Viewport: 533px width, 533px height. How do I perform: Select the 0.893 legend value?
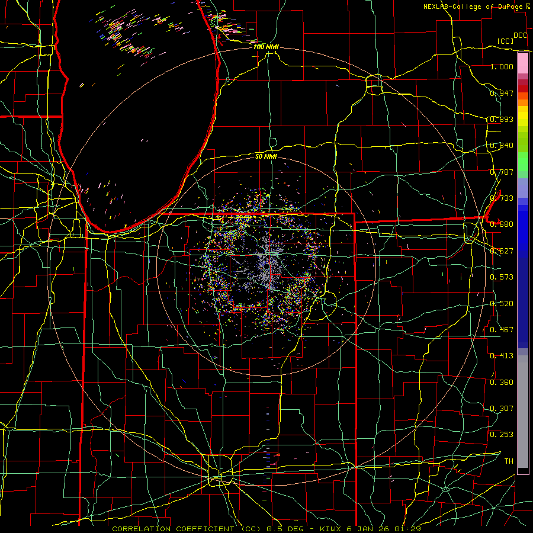[x=502, y=119]
